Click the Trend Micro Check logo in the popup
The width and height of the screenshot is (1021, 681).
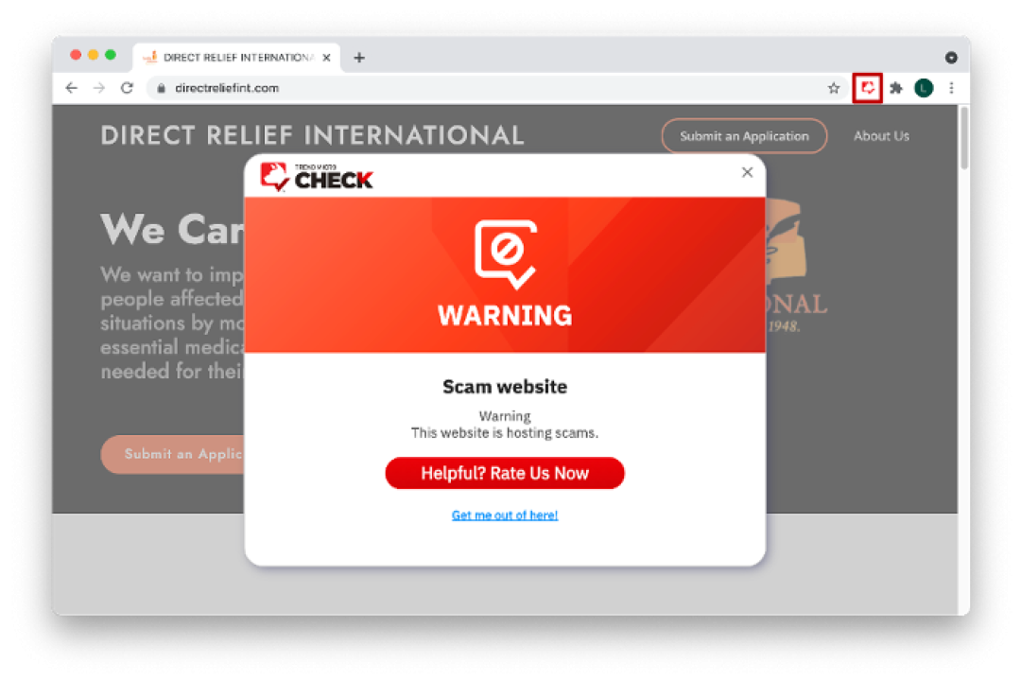pos(317,177)
